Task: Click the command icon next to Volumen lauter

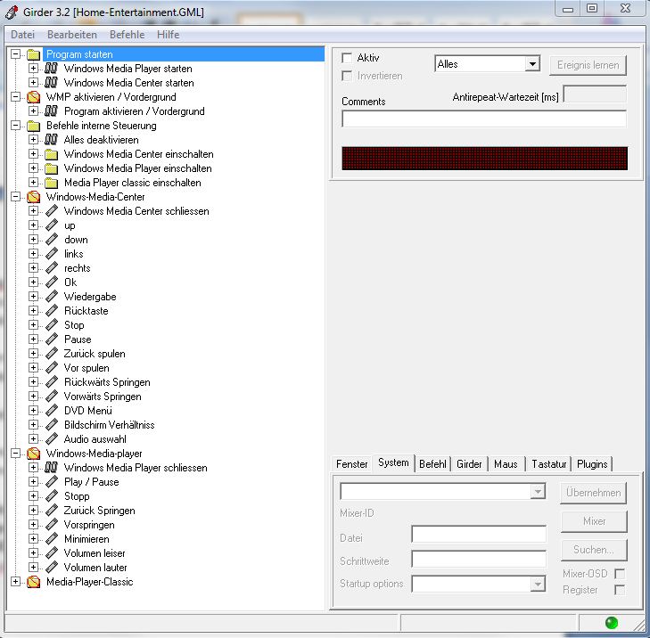Action: click(x=51, y=568)
